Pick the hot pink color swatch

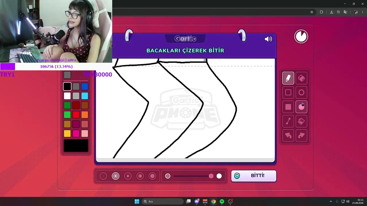click(76, 134)
